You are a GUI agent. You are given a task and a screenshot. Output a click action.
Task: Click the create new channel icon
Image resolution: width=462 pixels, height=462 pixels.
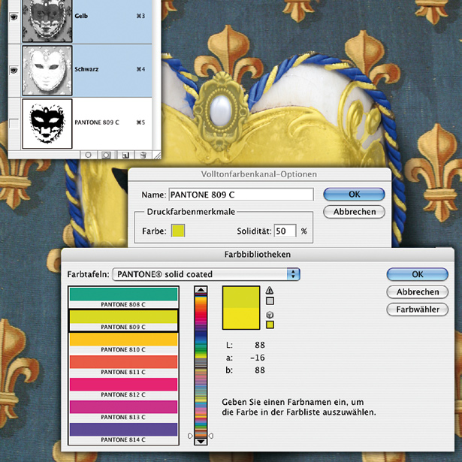[125, 155]
